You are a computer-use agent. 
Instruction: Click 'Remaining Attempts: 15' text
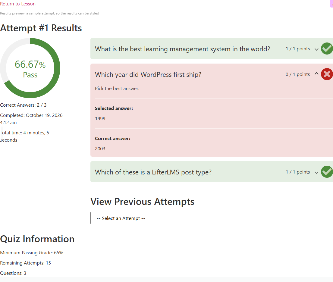tap(26, 263)
